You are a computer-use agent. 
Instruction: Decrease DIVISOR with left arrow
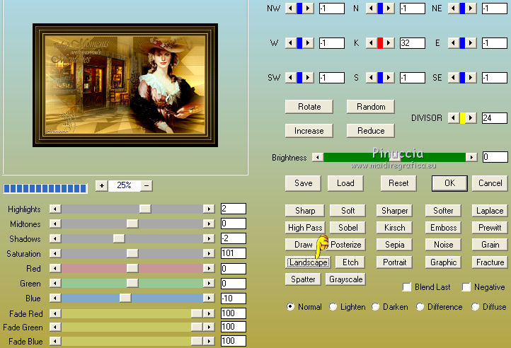pos(454,118)
